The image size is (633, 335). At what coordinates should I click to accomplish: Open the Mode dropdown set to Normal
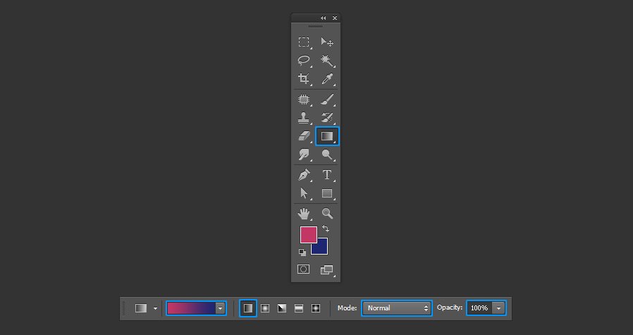pos(397,308)
